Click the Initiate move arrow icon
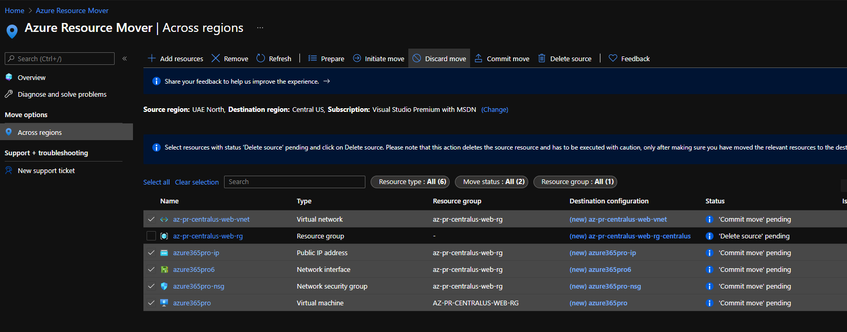 click(357, 58)
